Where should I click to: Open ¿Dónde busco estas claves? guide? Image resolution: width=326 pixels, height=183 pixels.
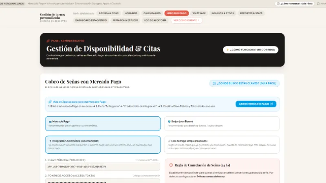coord(244,83)
